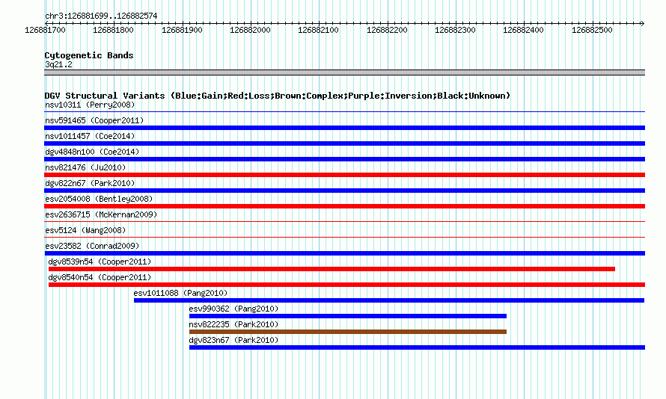Select the nsv821476 red loss bar

click(x=344, y=175)
